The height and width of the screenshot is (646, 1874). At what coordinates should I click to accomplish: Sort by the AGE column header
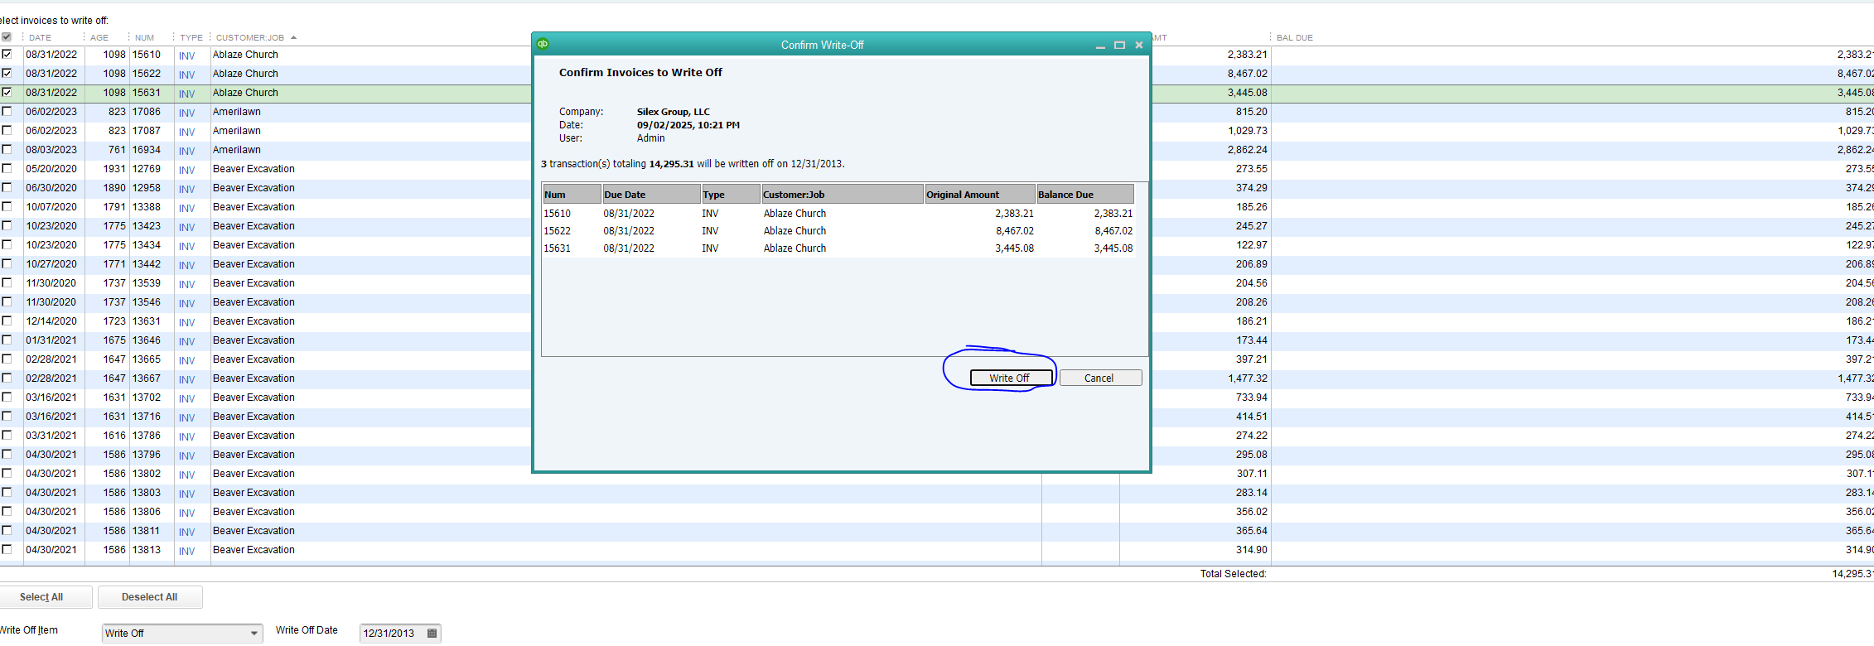(x=99, y=37)
